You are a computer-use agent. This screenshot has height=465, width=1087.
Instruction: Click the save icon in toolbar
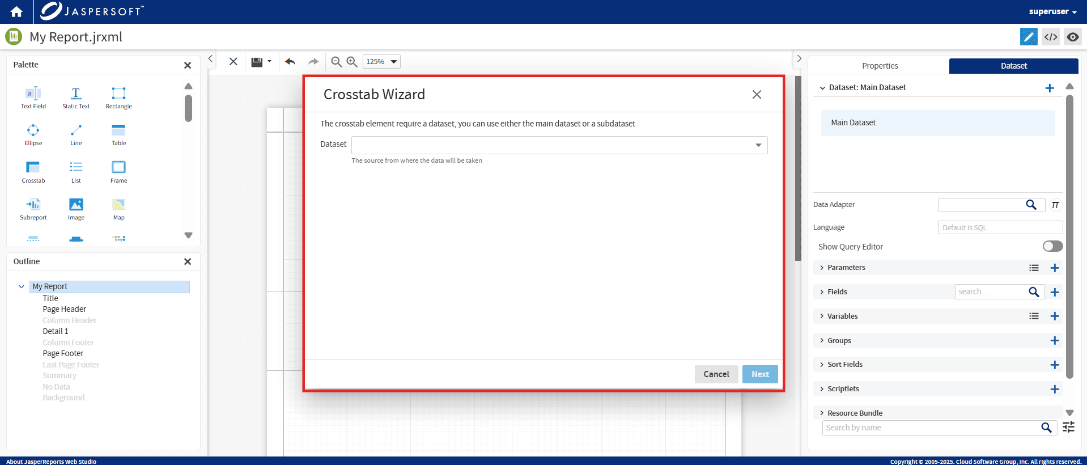(x=257, y=62)
